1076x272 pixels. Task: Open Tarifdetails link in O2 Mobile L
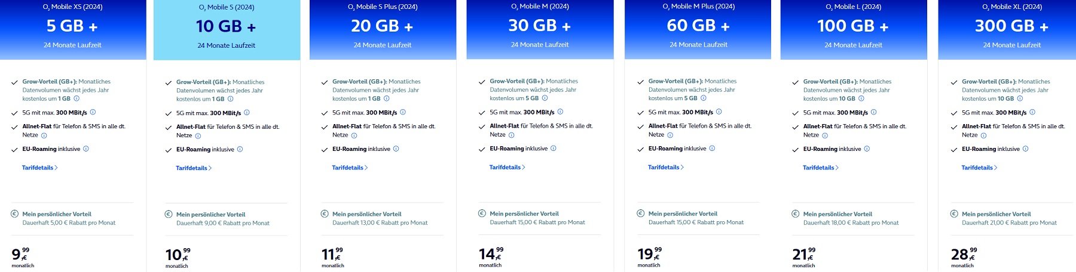pos(821,168)
